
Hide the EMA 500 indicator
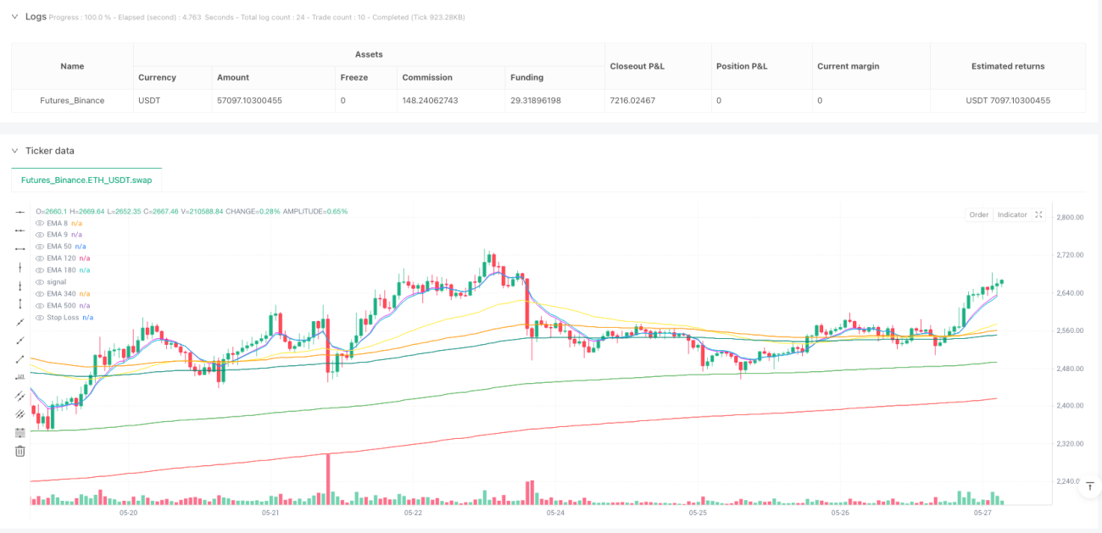point(39,305)
